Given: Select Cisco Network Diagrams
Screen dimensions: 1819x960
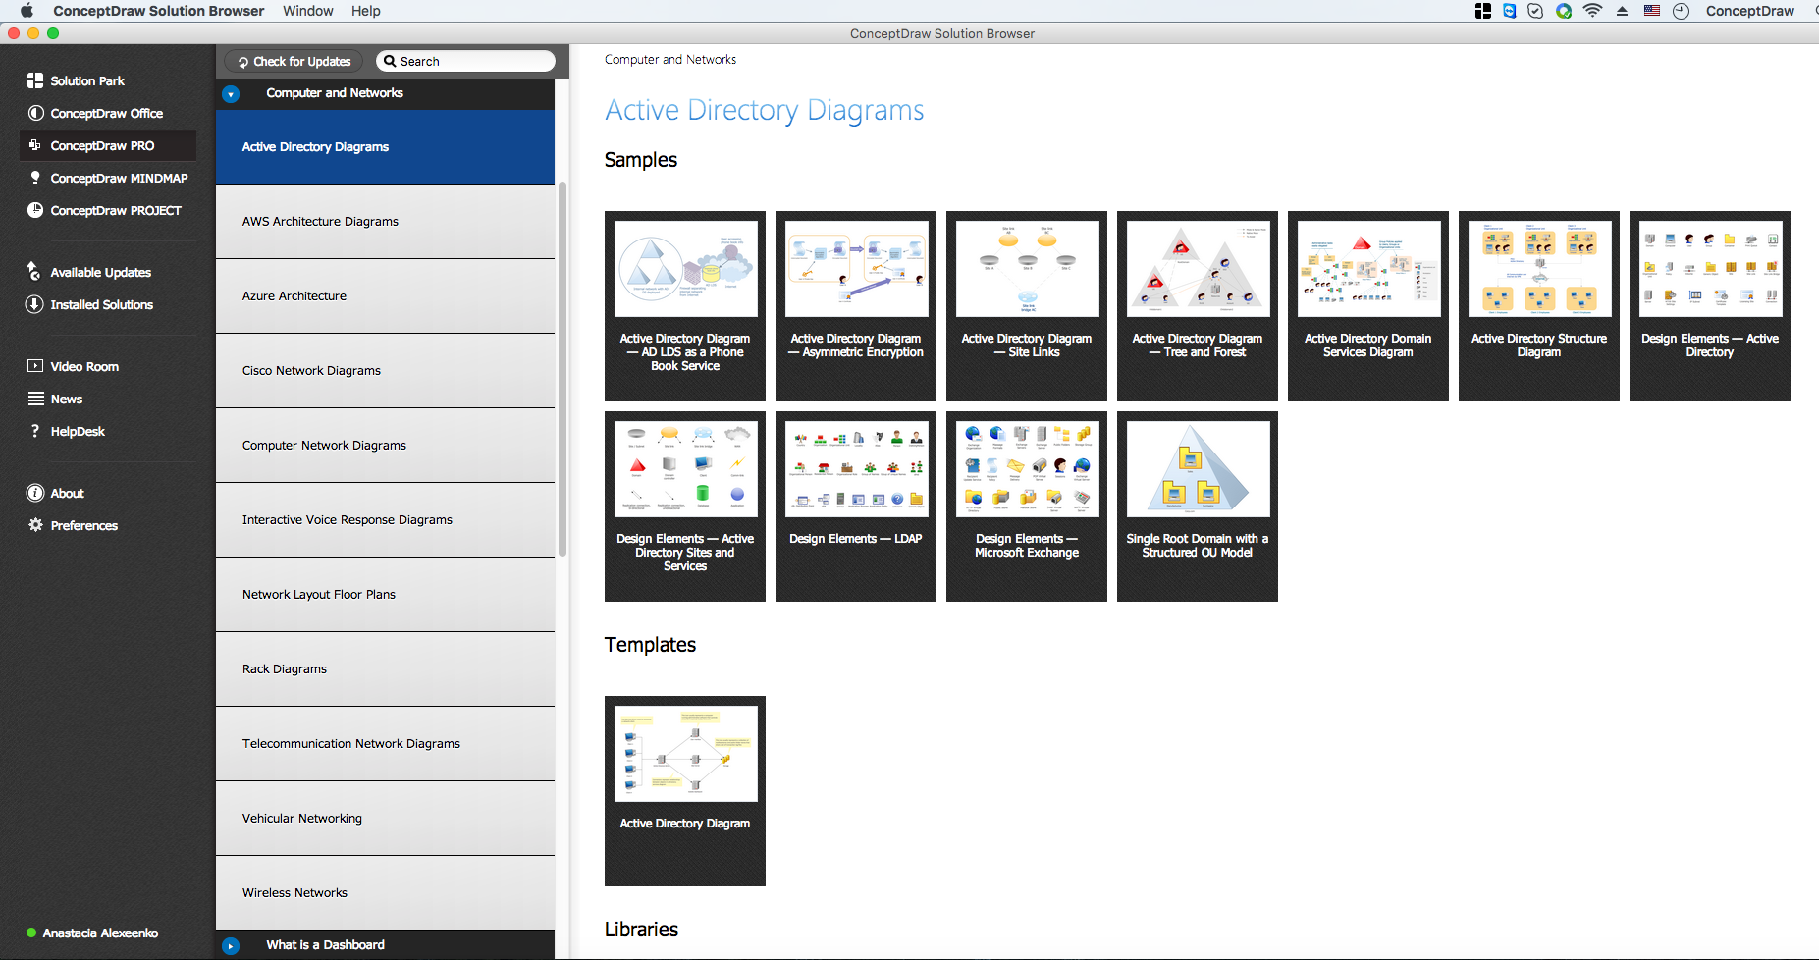Looking at the screenshot, I should click(x=385, y=370).
